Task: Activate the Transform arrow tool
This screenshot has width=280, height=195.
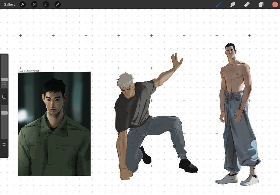Action: (x=58, y=4)
